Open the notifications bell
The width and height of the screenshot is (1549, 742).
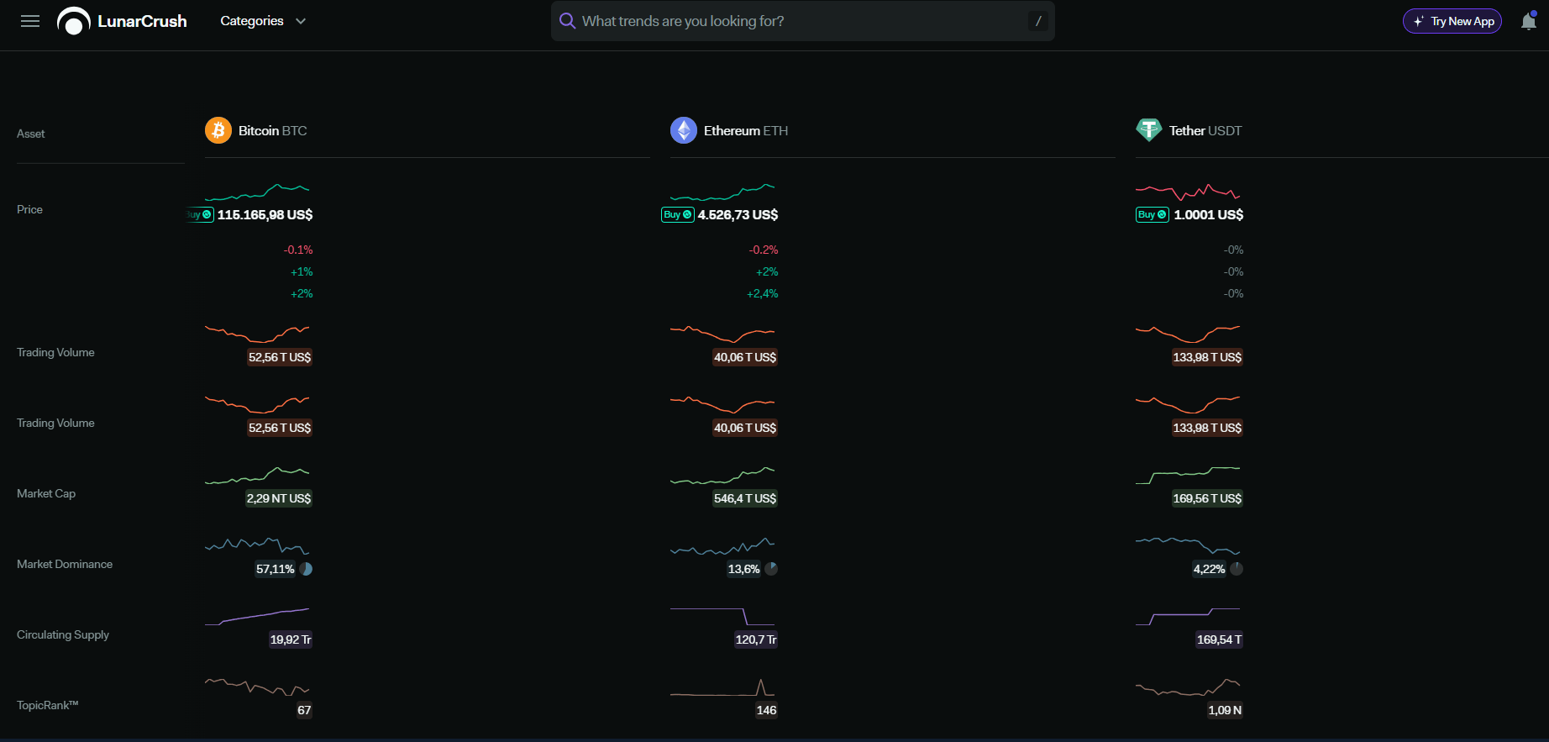[1529, 21]
